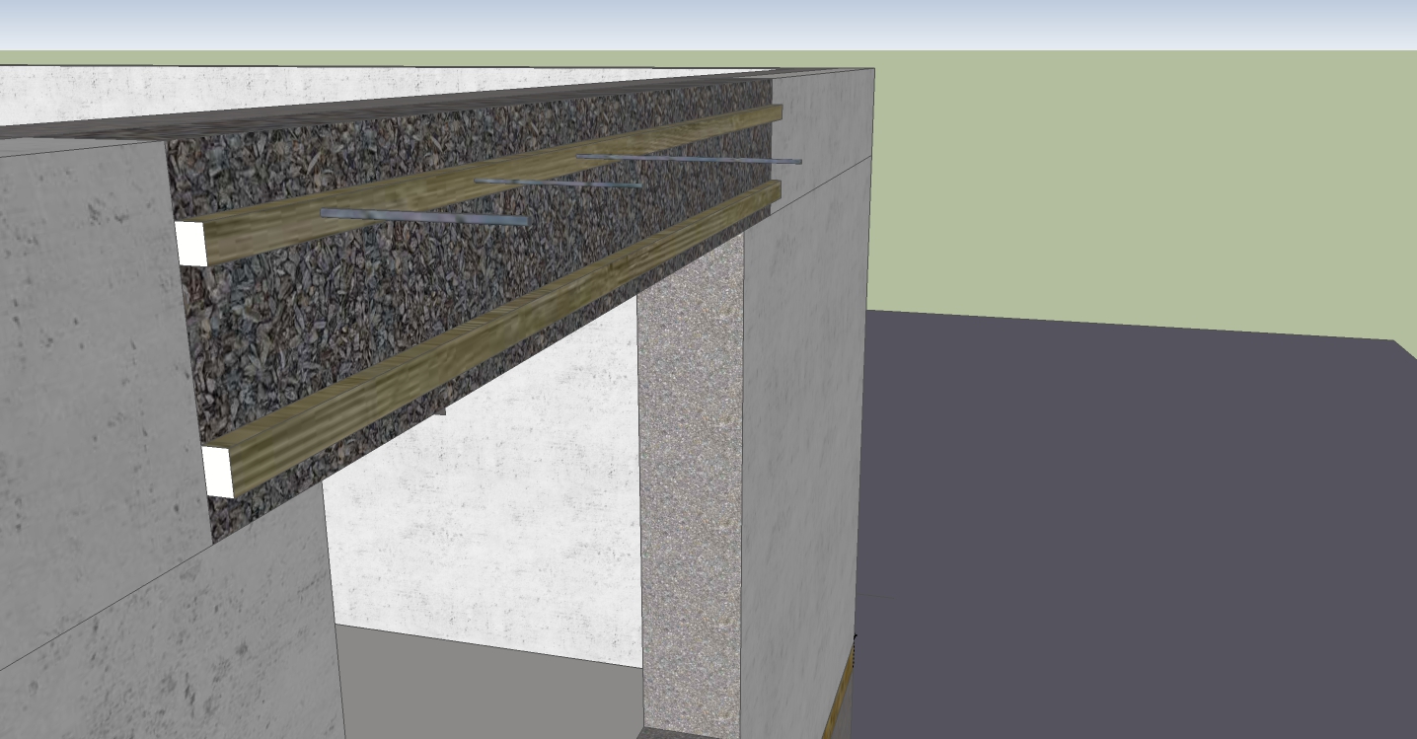Select the steel rod nearest the right wall
The image size is (1417, 739).
[689, 158]
